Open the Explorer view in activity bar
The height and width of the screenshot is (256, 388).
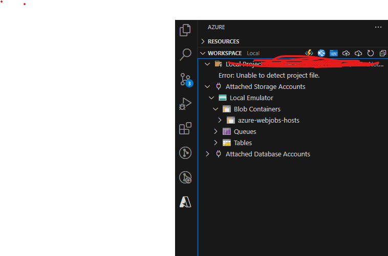[x=185, y=30]
